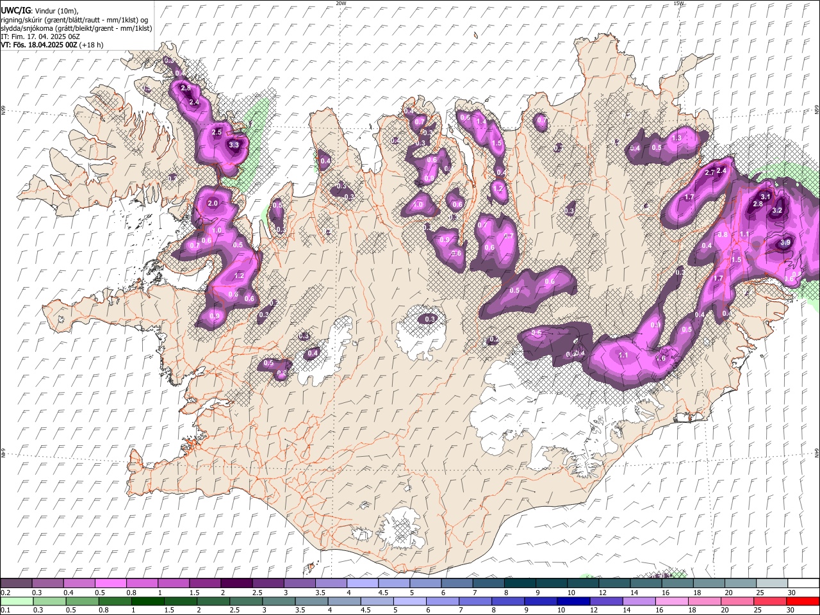
Task: Click the 0.2 label on the snow scale
Action: tap(6, 593)
